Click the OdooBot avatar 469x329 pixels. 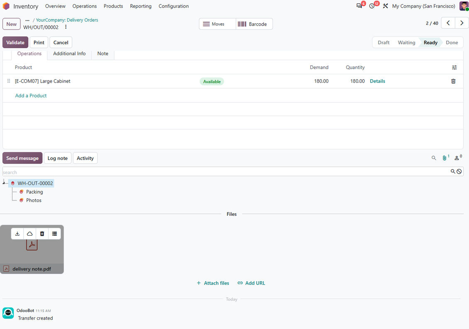(8, 313)
